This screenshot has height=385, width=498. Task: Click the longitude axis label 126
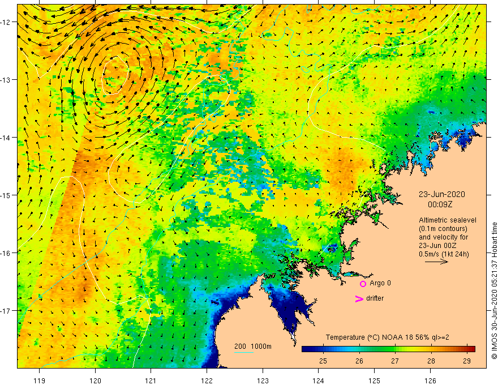(430, 380)
